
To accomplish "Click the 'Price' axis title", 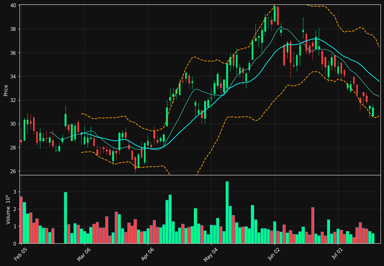I will coord(6,90).
